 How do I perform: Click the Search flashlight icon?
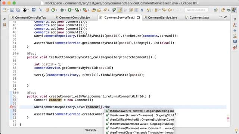[105, 10]
